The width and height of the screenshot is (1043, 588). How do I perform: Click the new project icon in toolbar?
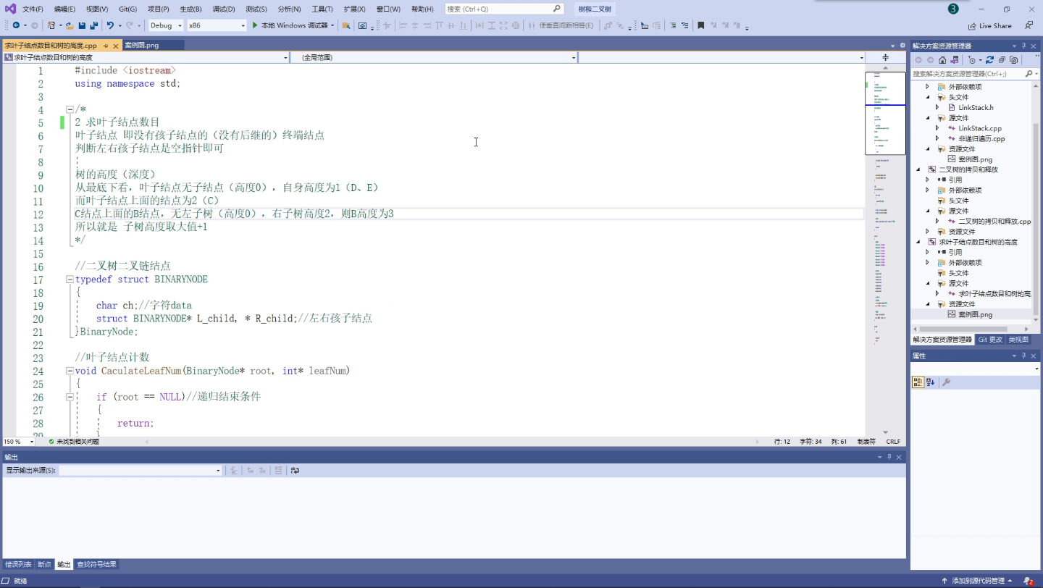point(51,25)
